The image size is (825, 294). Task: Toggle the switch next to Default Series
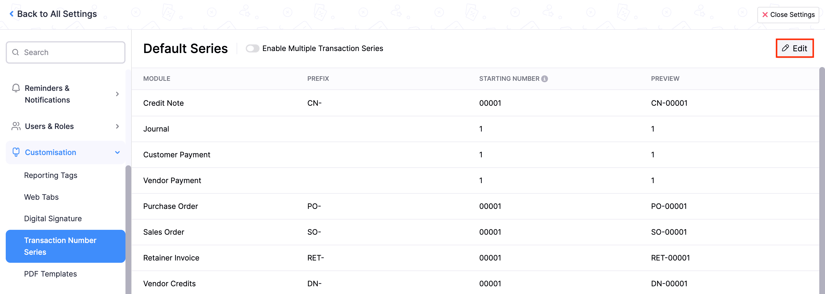click(253, 48)
